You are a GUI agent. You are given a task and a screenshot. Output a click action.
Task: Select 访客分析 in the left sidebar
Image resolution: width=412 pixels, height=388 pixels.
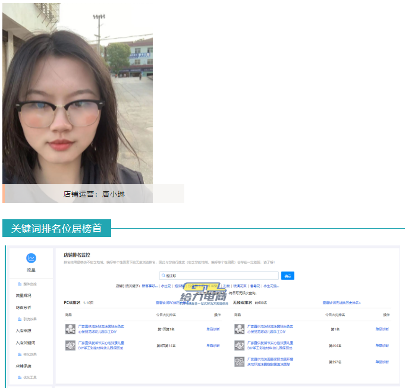(24, 307)
